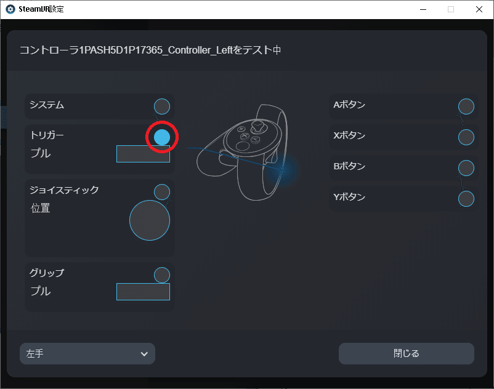
Task: Click the controller outline illustration
Action: 242,152
